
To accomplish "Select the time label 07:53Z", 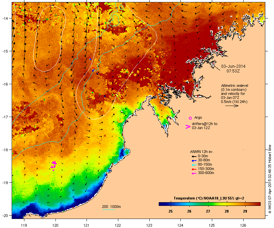I will 233,71.
